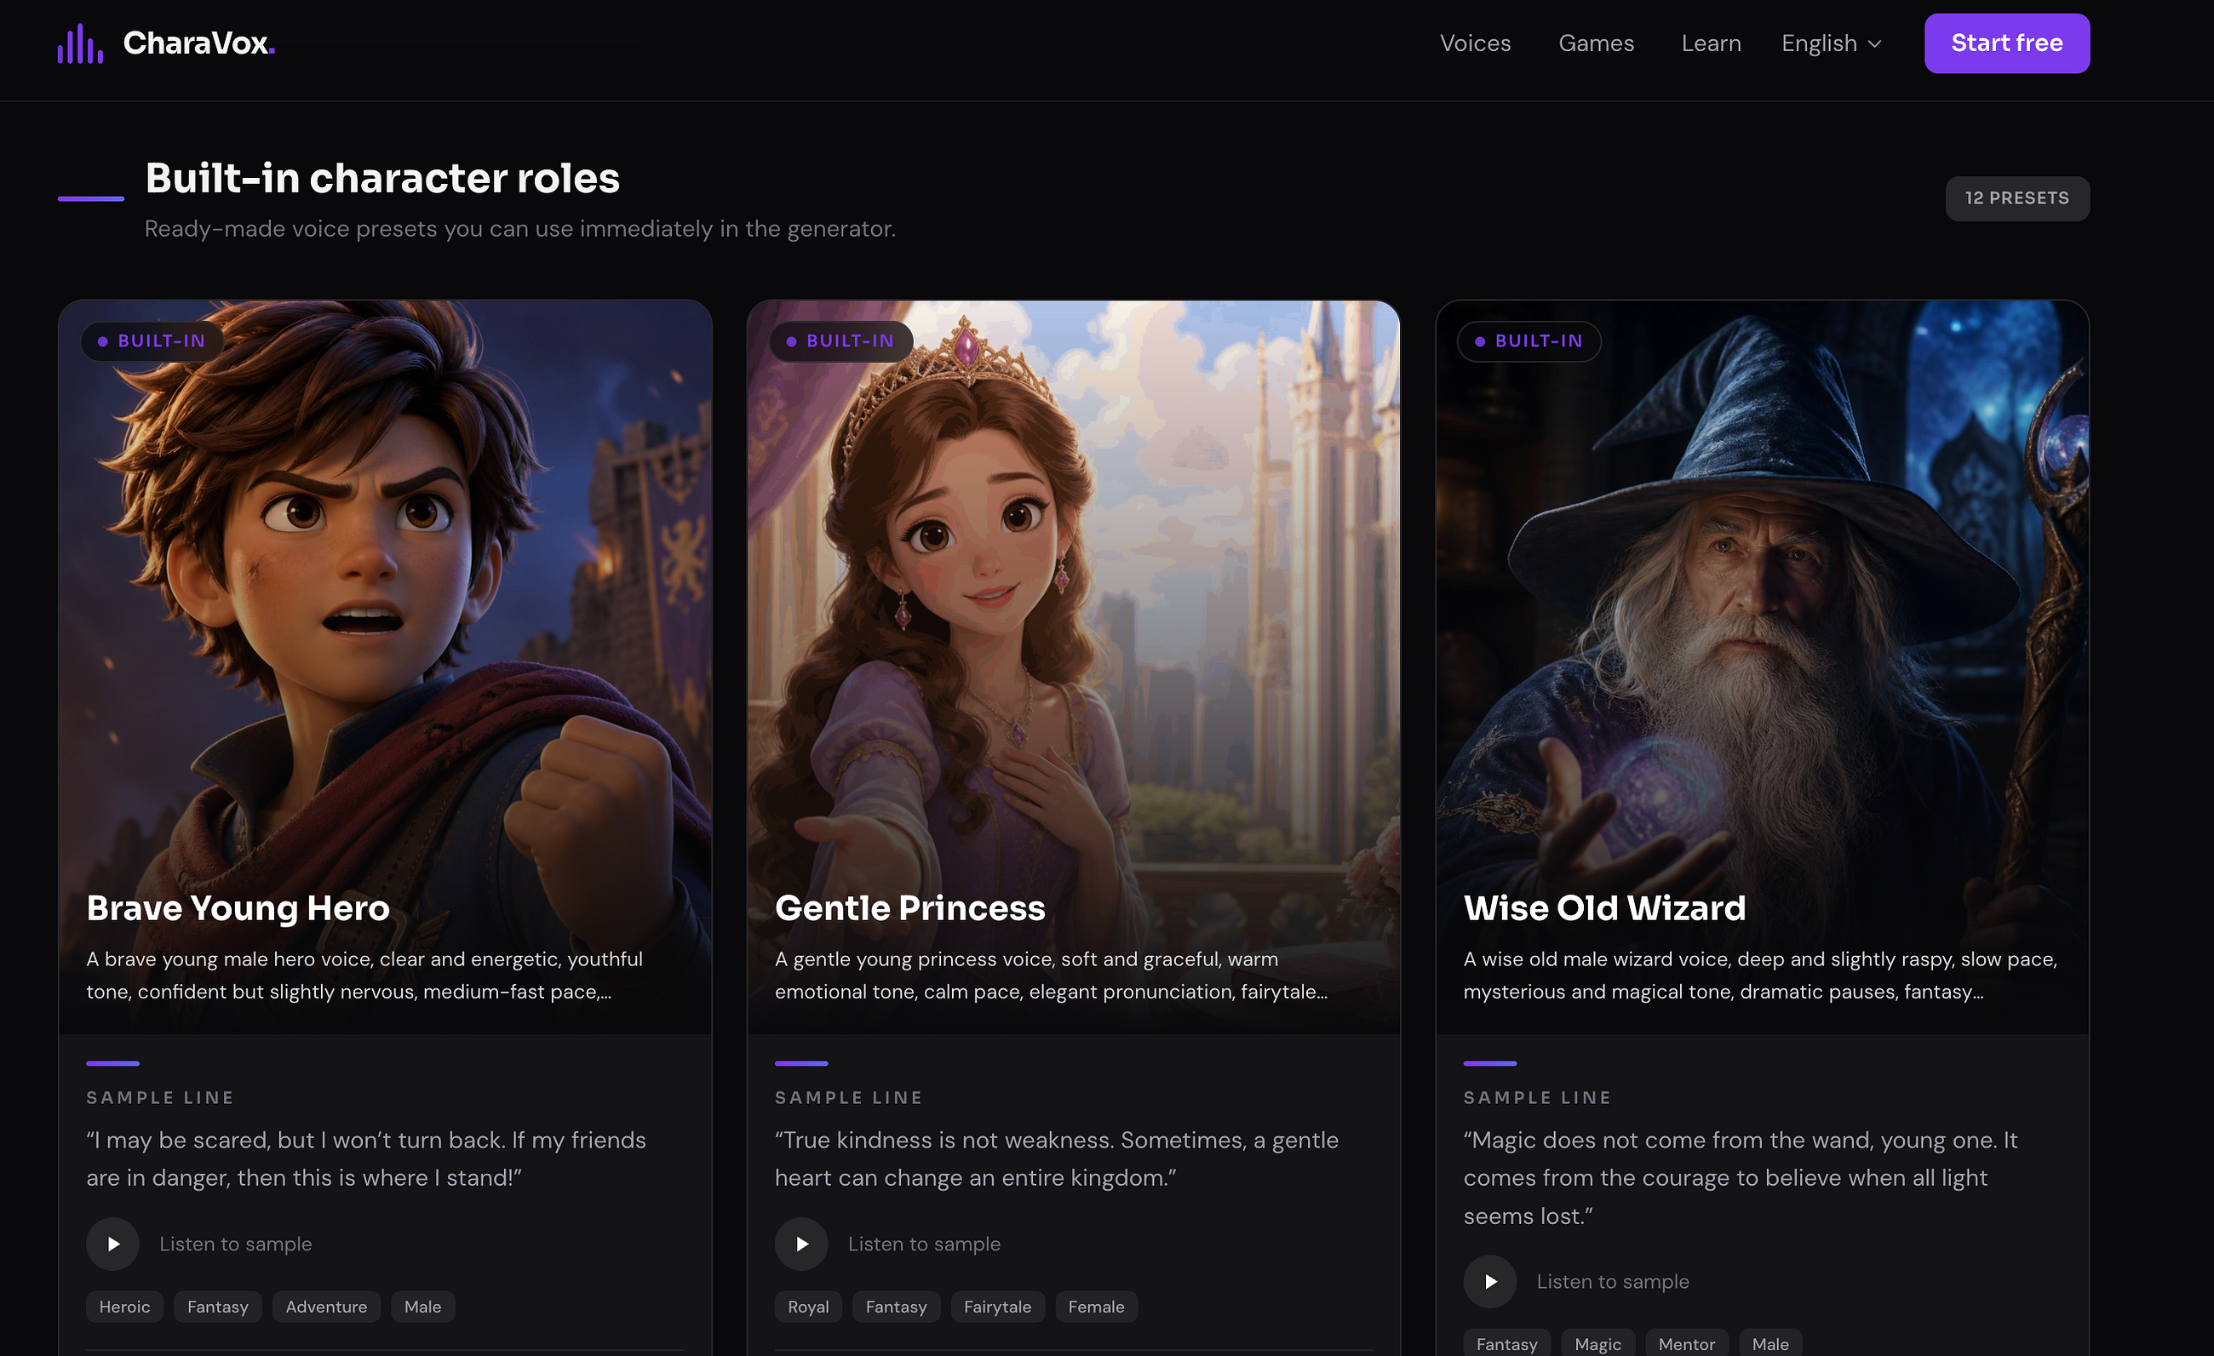Expand the English language dropdown
The image size is (2214, 1356).
coord(1831,43)
